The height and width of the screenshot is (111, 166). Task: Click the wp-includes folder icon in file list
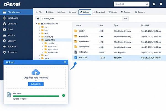coord(76,47)
